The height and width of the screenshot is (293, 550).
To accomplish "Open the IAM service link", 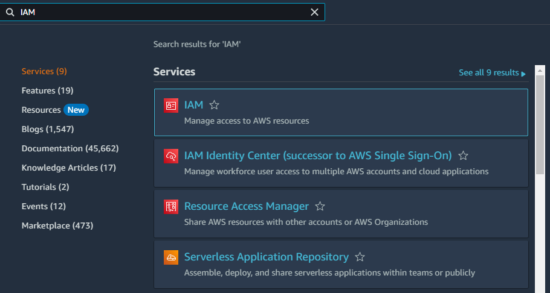I will (193, 105).
